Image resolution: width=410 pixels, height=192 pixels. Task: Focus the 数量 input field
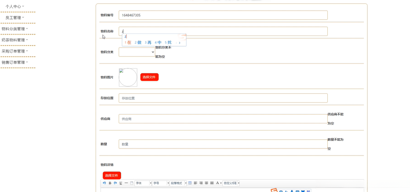[x=223, y=144]
